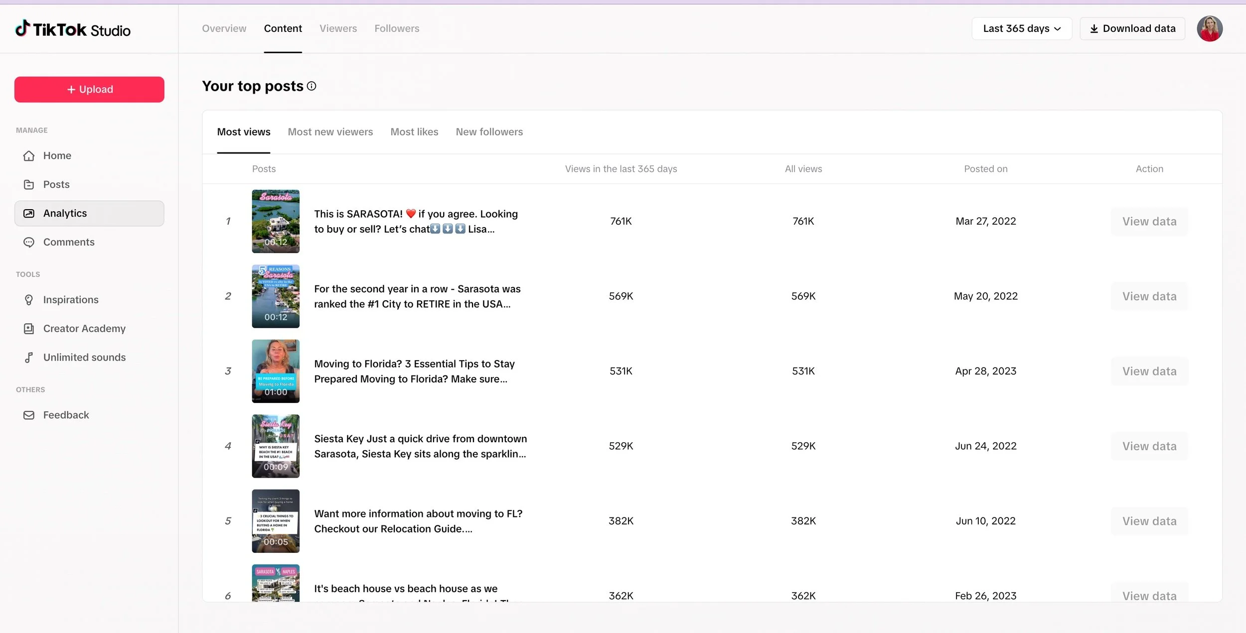Viewport: 1246px width, 633px height.
Task: Open Inspirations lightbulb icon
Action: point(29,300)
